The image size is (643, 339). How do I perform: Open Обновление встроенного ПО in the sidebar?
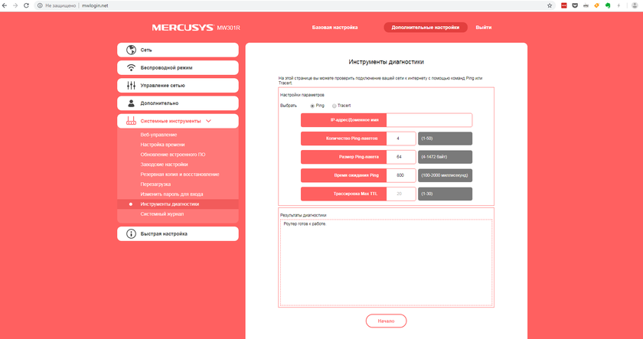173,155
